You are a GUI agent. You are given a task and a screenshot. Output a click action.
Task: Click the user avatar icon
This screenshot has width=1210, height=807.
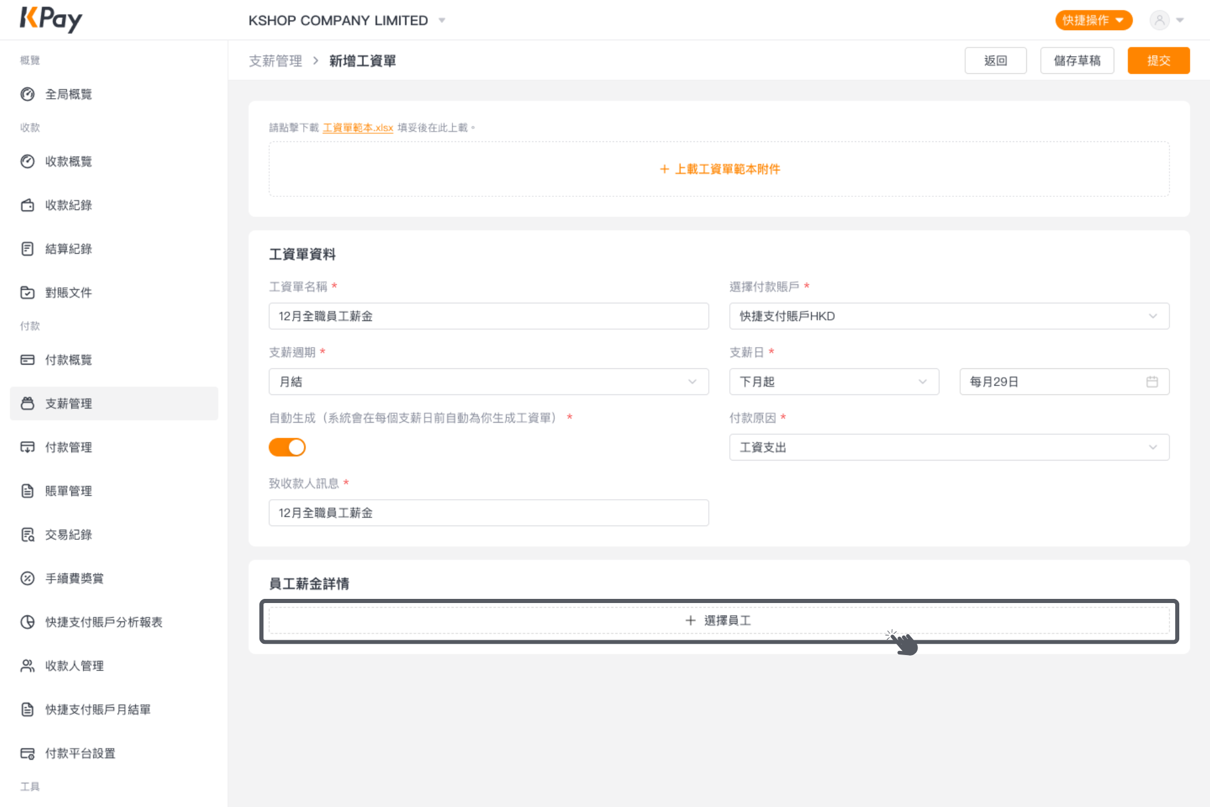1159,20
